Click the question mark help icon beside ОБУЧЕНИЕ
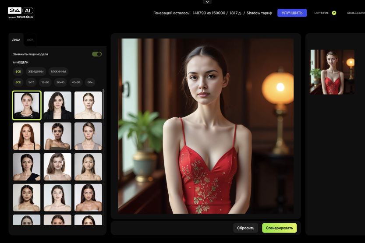 [x=334, y=13]
